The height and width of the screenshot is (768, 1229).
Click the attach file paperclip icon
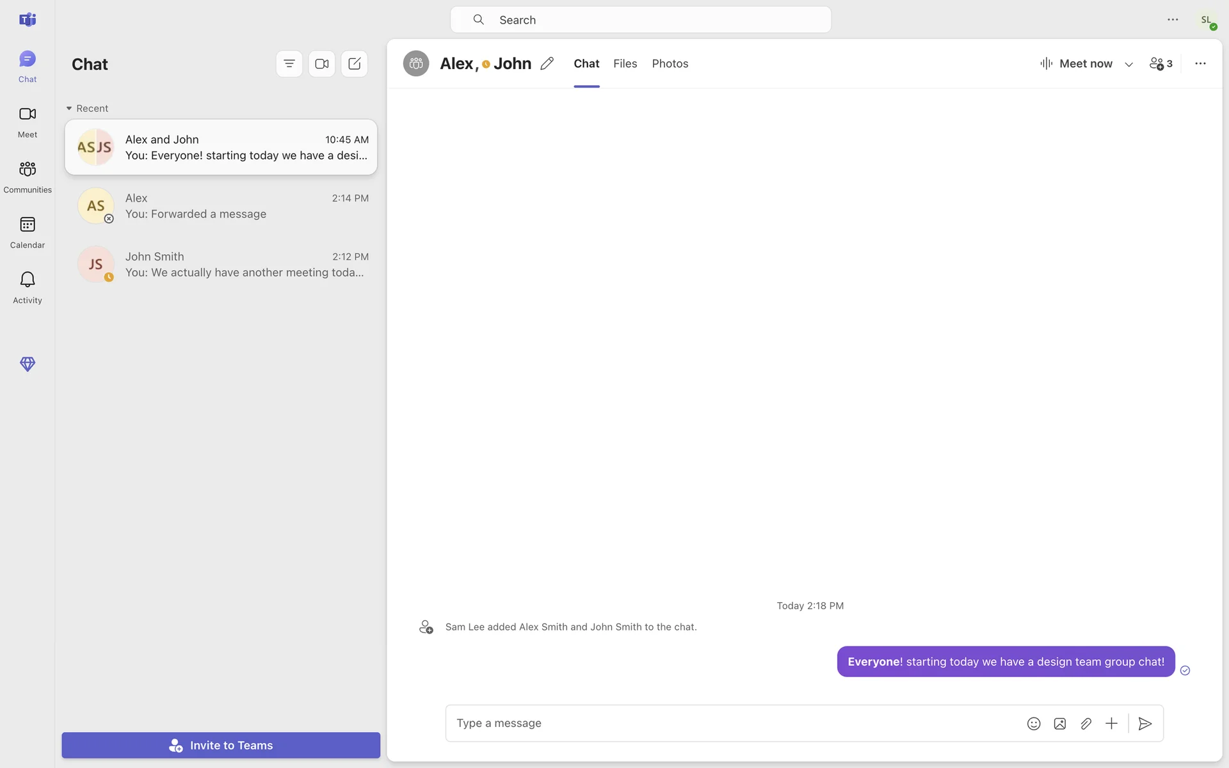(x=1086, y=723)
